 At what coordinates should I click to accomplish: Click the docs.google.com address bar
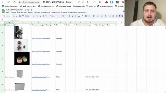pos(31,2)
